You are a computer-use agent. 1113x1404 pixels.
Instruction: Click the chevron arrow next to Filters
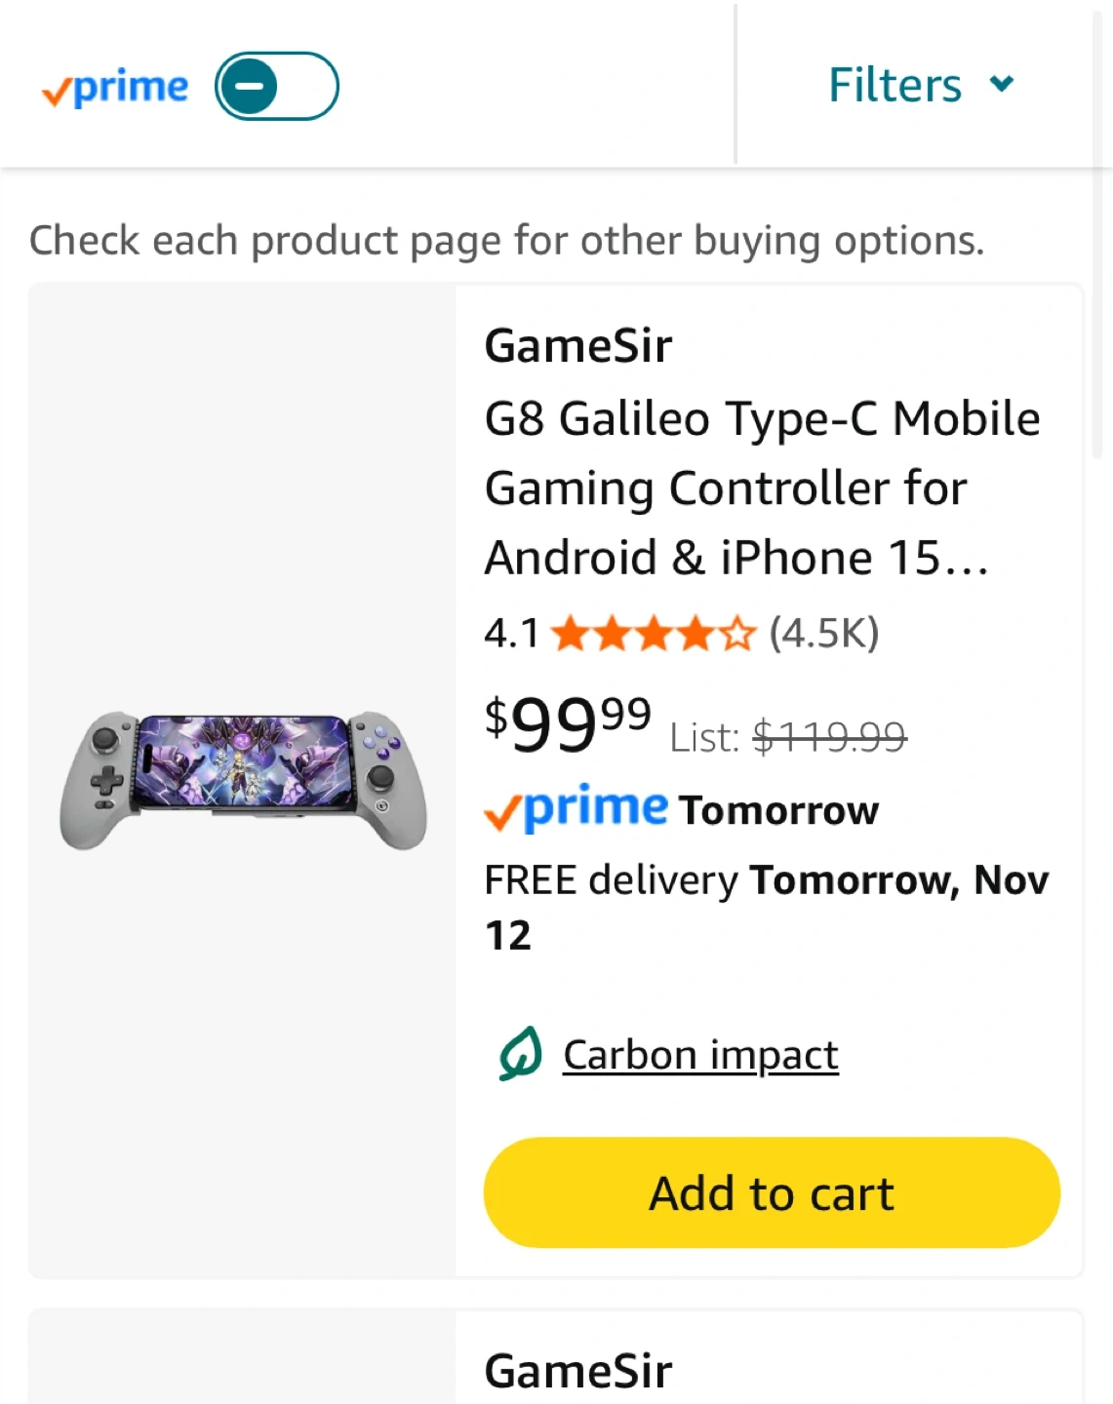click(x=1002, y=84)
